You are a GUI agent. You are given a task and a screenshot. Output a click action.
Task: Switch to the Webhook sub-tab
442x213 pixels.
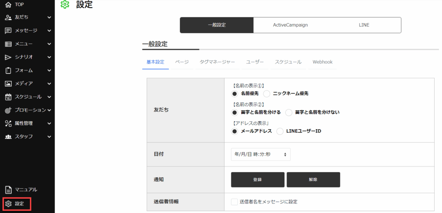322,62
